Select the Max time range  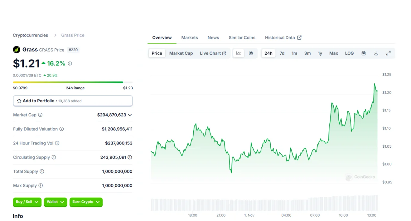pyautogui.click(x=334, y=53)
